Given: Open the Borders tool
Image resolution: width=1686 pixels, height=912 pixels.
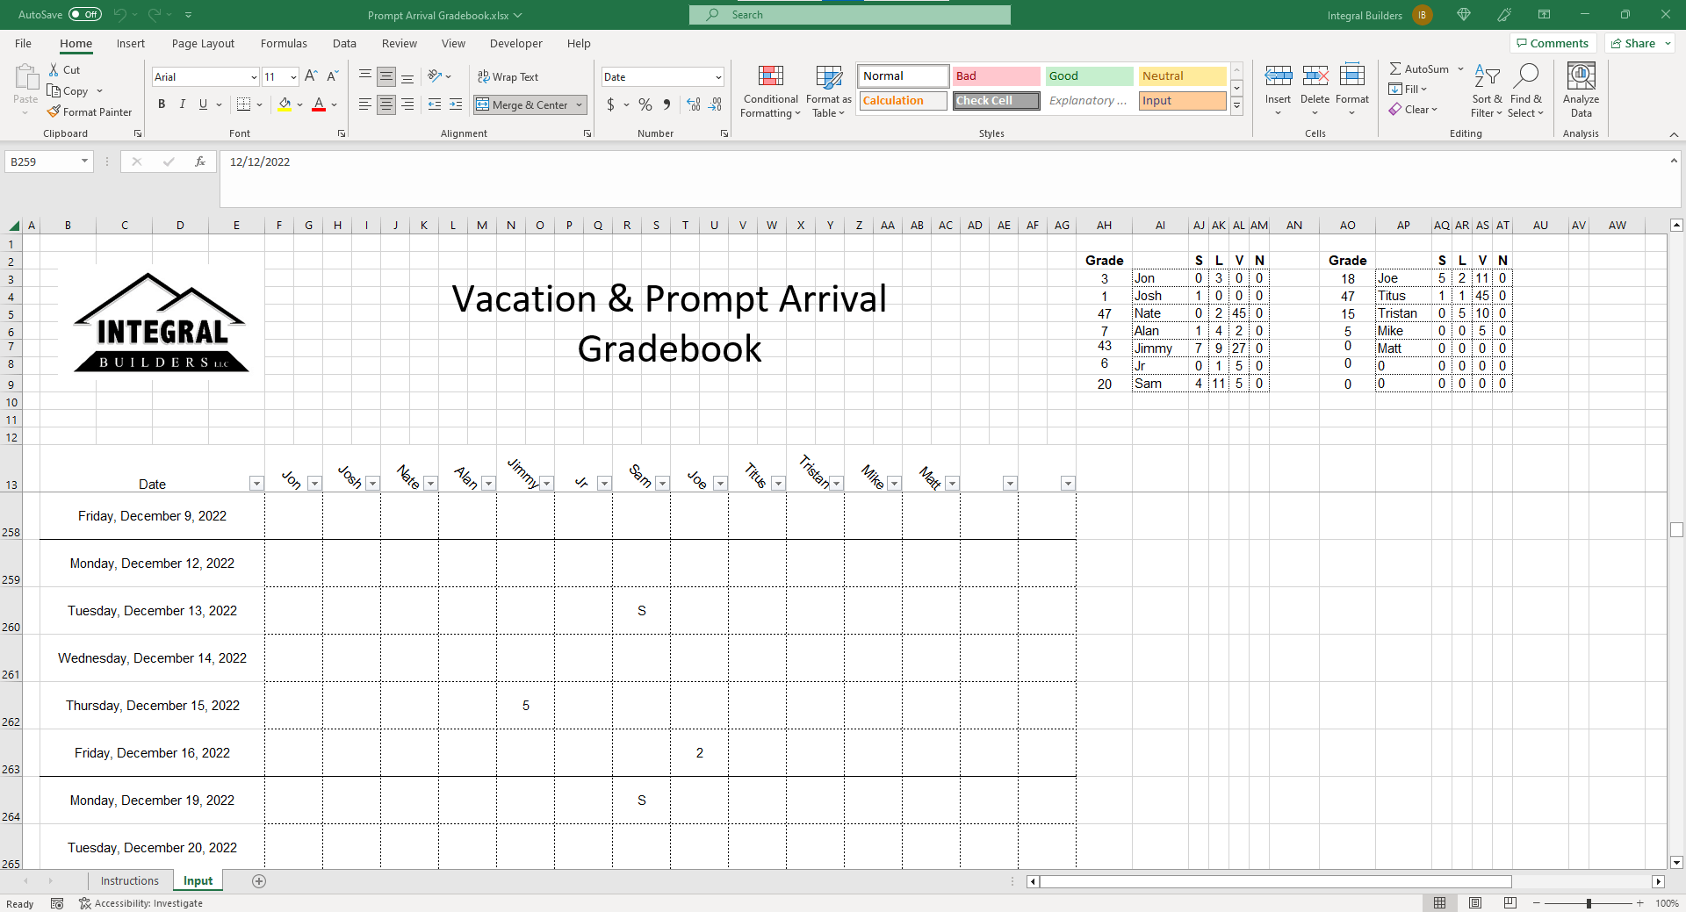Looking at the screenshot, I should [244, 104].
